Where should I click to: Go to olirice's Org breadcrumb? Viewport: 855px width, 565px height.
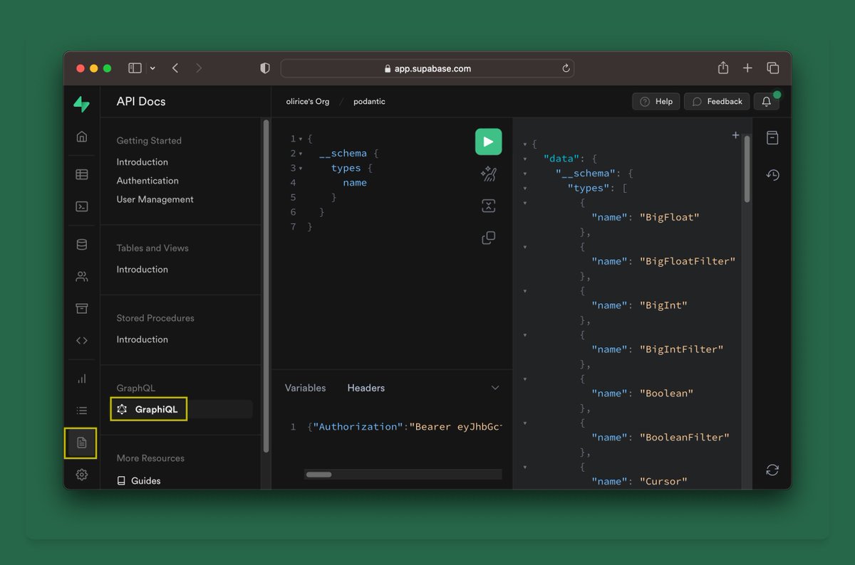point(308,102)
